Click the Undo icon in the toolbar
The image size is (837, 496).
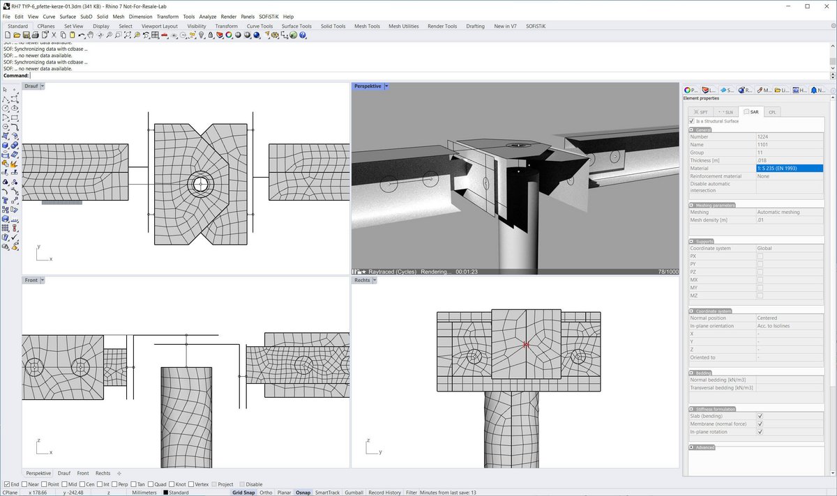pos(81,33)
